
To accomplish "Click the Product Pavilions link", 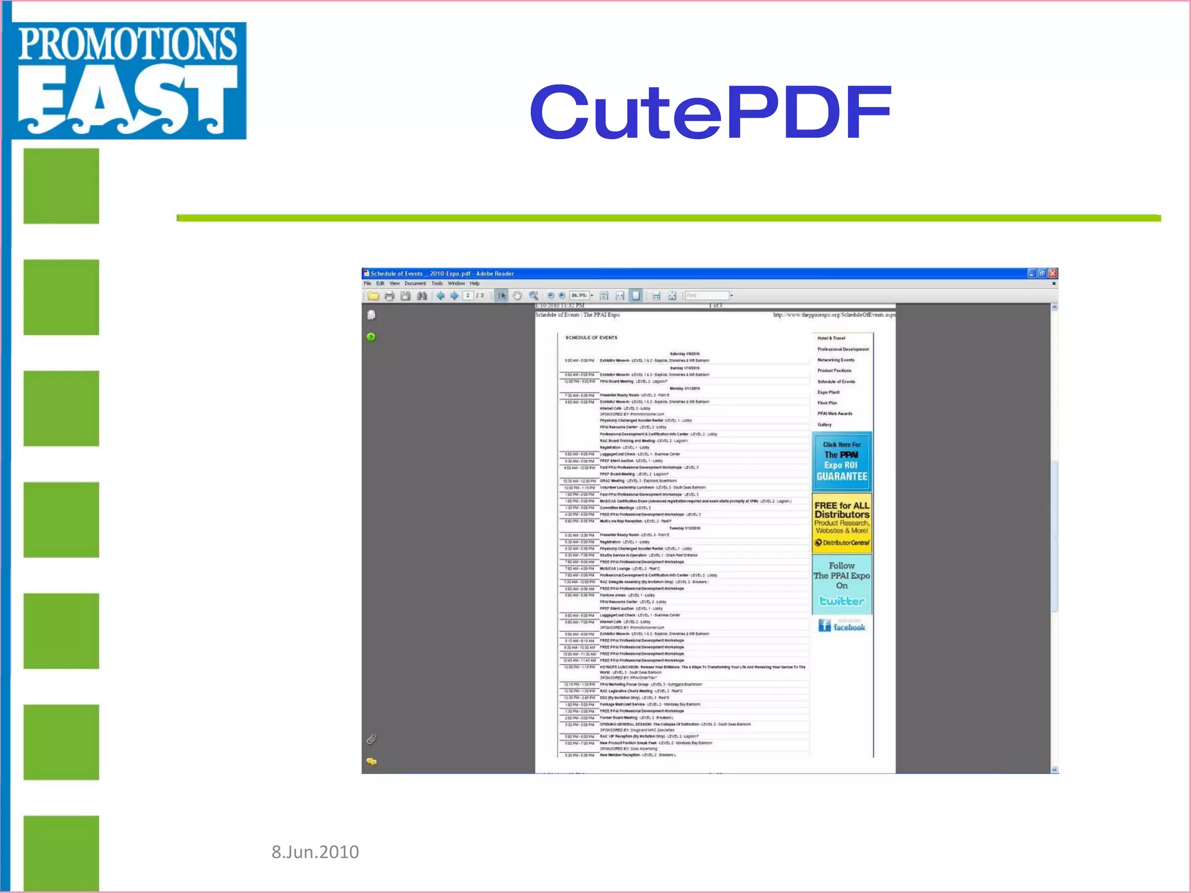I will coord(835,371).
